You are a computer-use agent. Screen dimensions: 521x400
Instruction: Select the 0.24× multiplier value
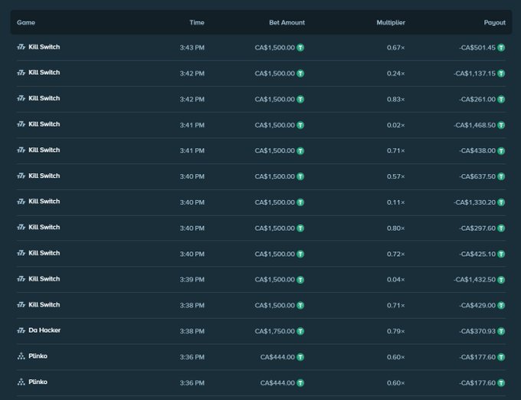pyautogui.click(x=396, y=74)
